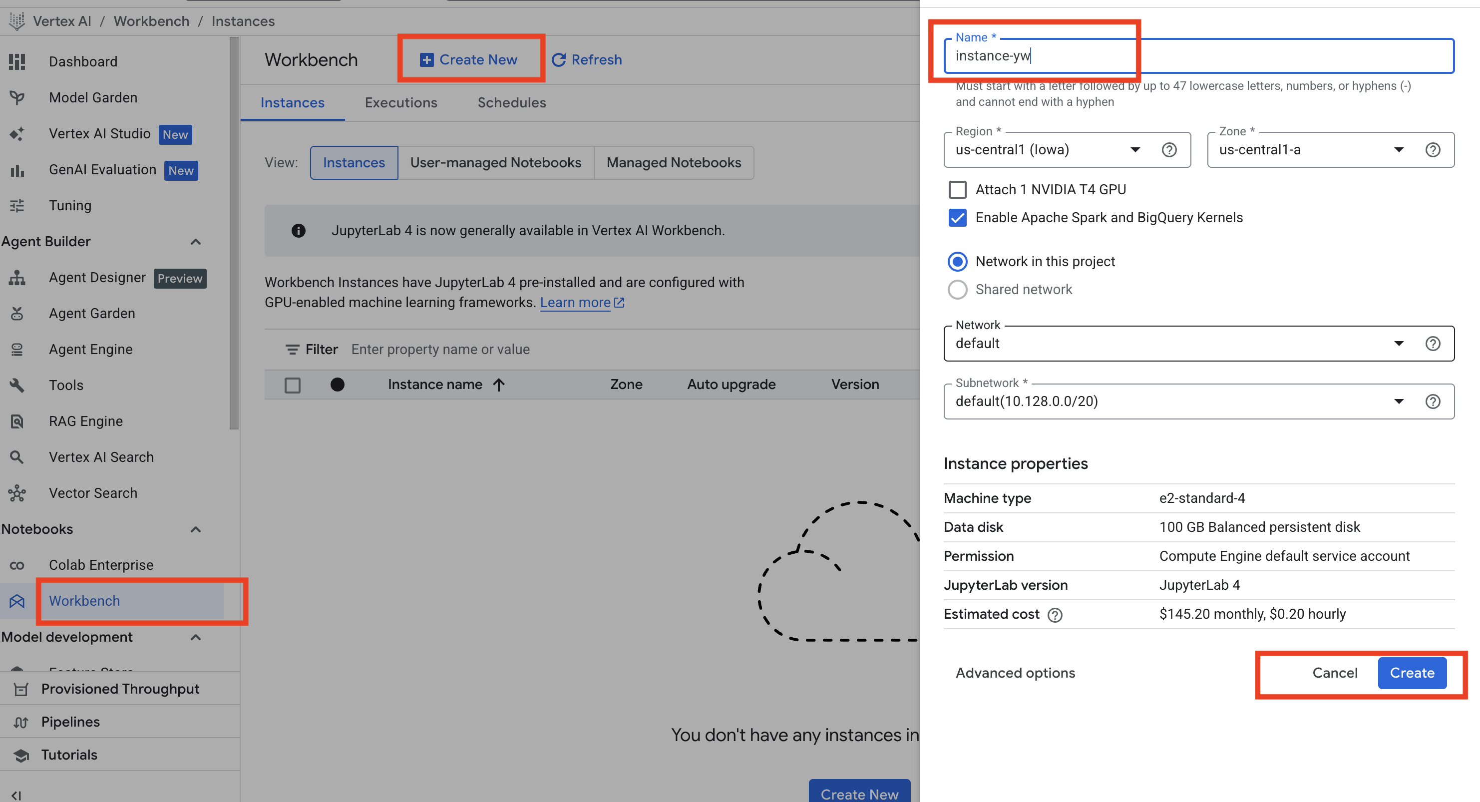The height and width of the screenshot is (802, 1480).
Task: Click the Region help question-mark icon
Action: (x=1169, y=150)
